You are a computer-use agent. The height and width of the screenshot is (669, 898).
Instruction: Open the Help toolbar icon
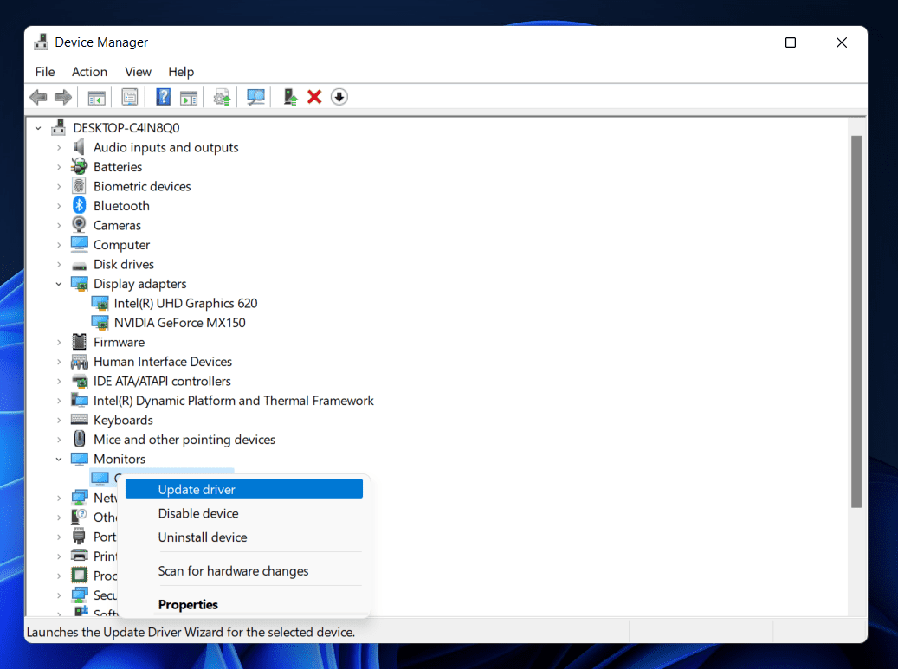[163, 97]
